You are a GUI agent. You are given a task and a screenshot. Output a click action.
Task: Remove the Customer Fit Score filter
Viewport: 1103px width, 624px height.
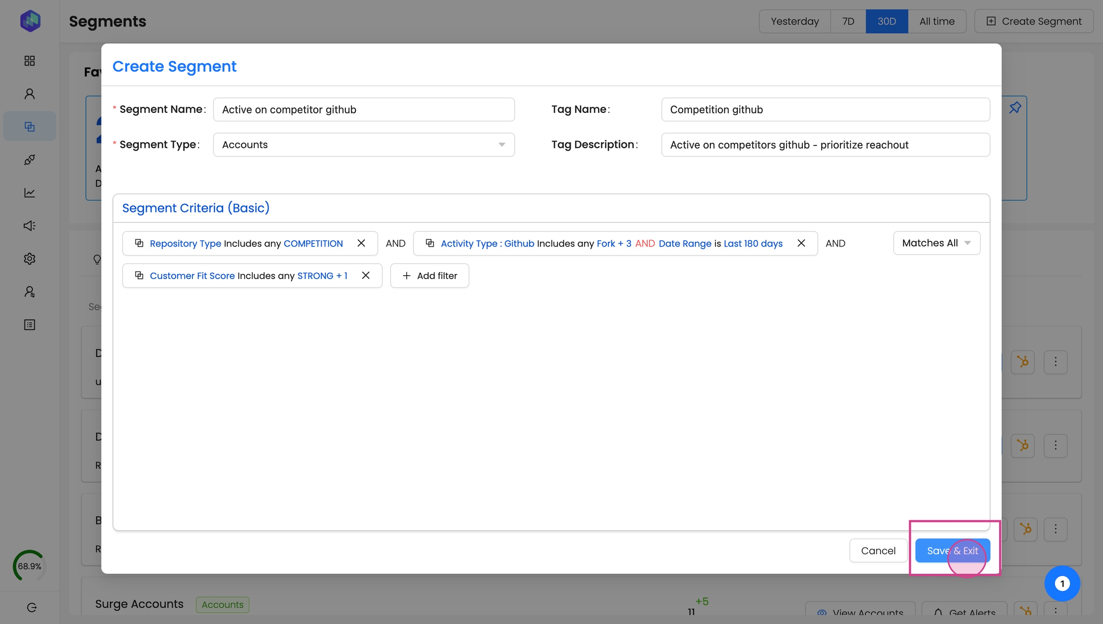point(366,276)
